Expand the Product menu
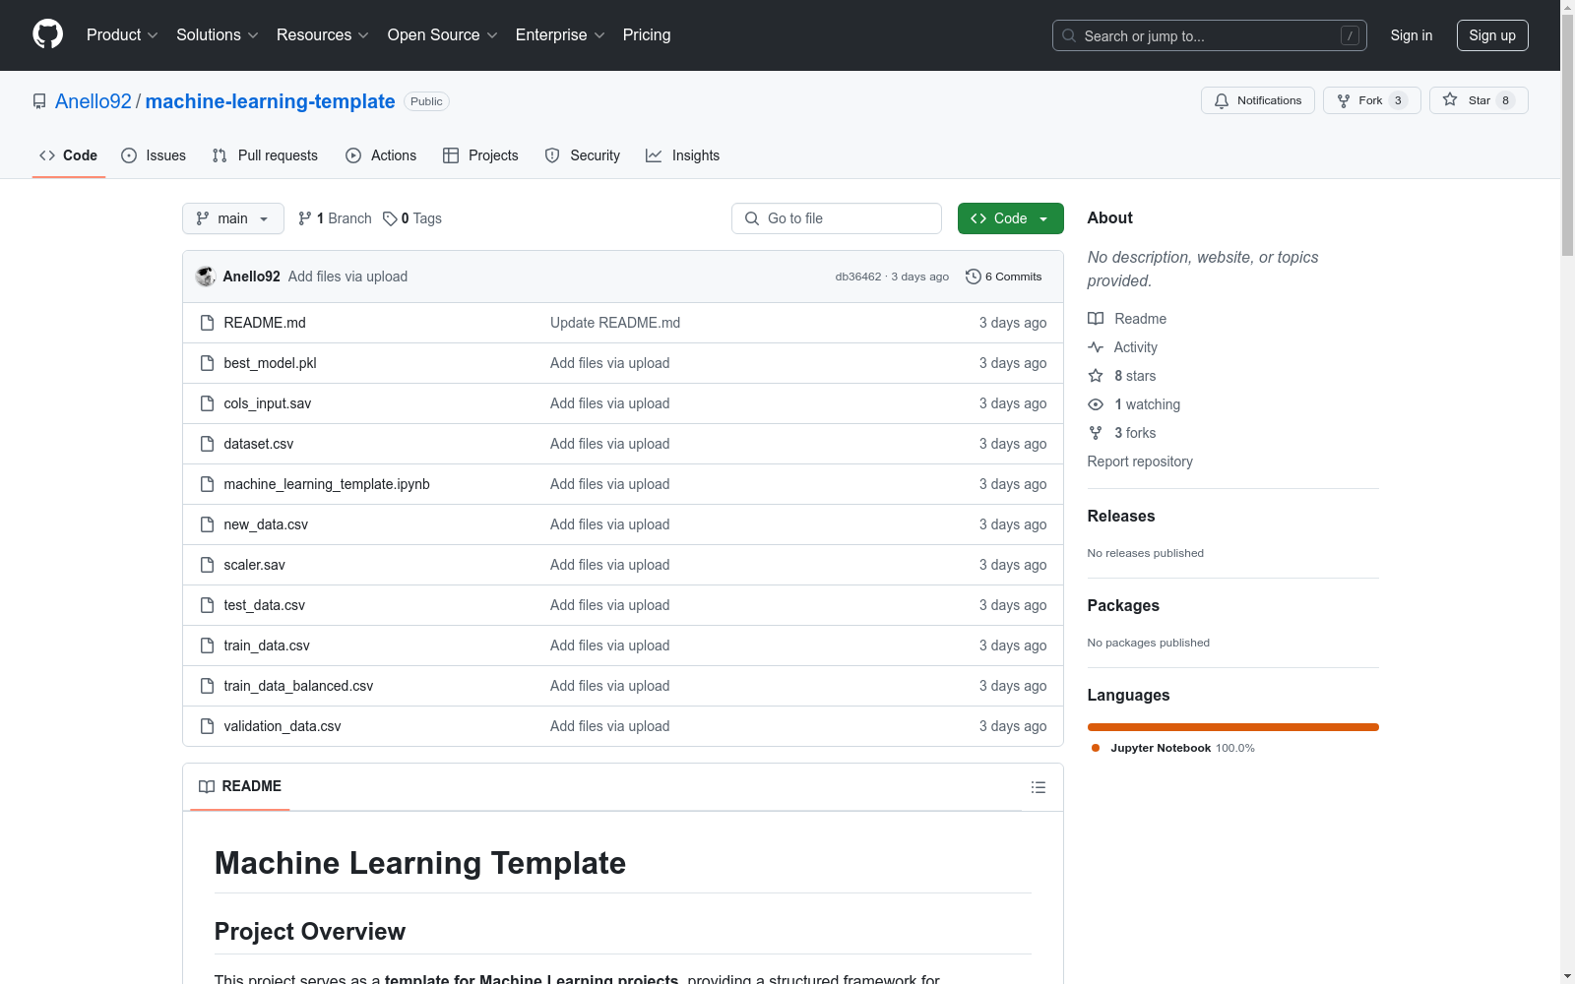Image resolution: width=1575 pixels, height=984 pixels. coord(122,34)
